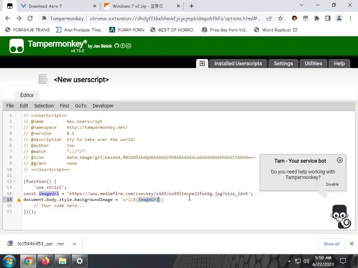358x268 pixels.
Task: Open Chrome from the taskbar
Action: [x=28, y=261]
